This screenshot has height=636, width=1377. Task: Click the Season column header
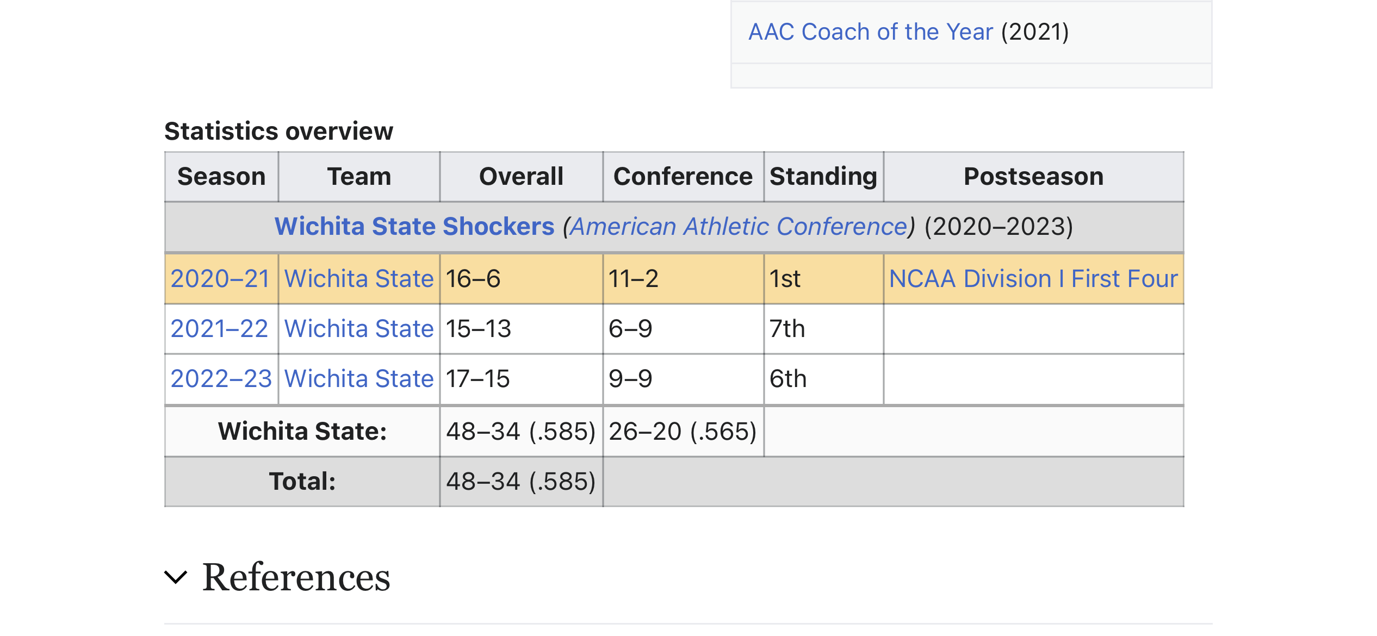[x=221, y=177]
